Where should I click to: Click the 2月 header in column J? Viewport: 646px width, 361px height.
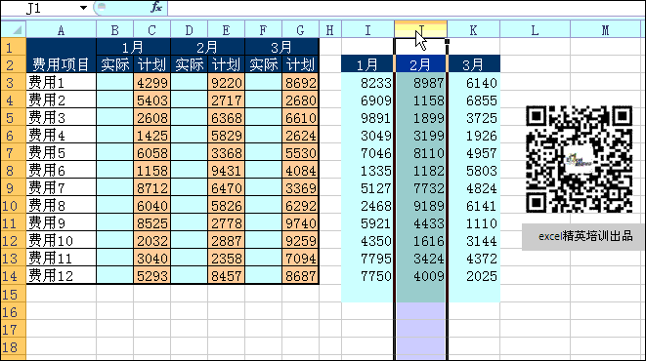[x=420, y=64]
